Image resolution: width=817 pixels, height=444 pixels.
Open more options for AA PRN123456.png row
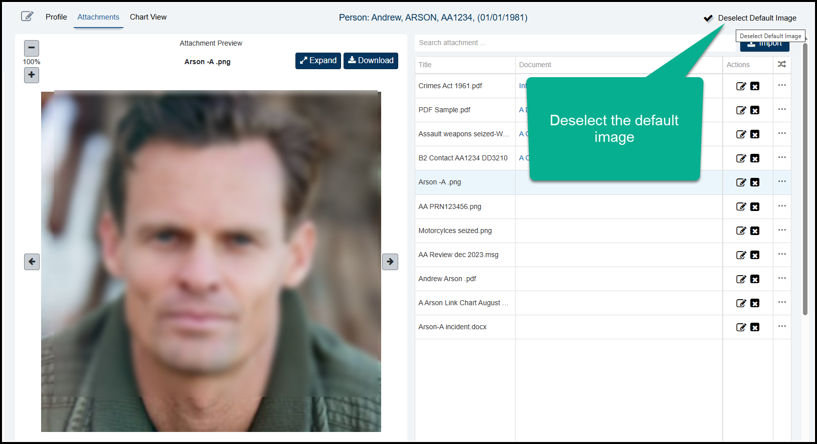(782, 206)
